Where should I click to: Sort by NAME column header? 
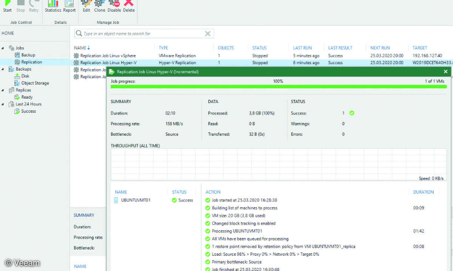coord(82,48)
